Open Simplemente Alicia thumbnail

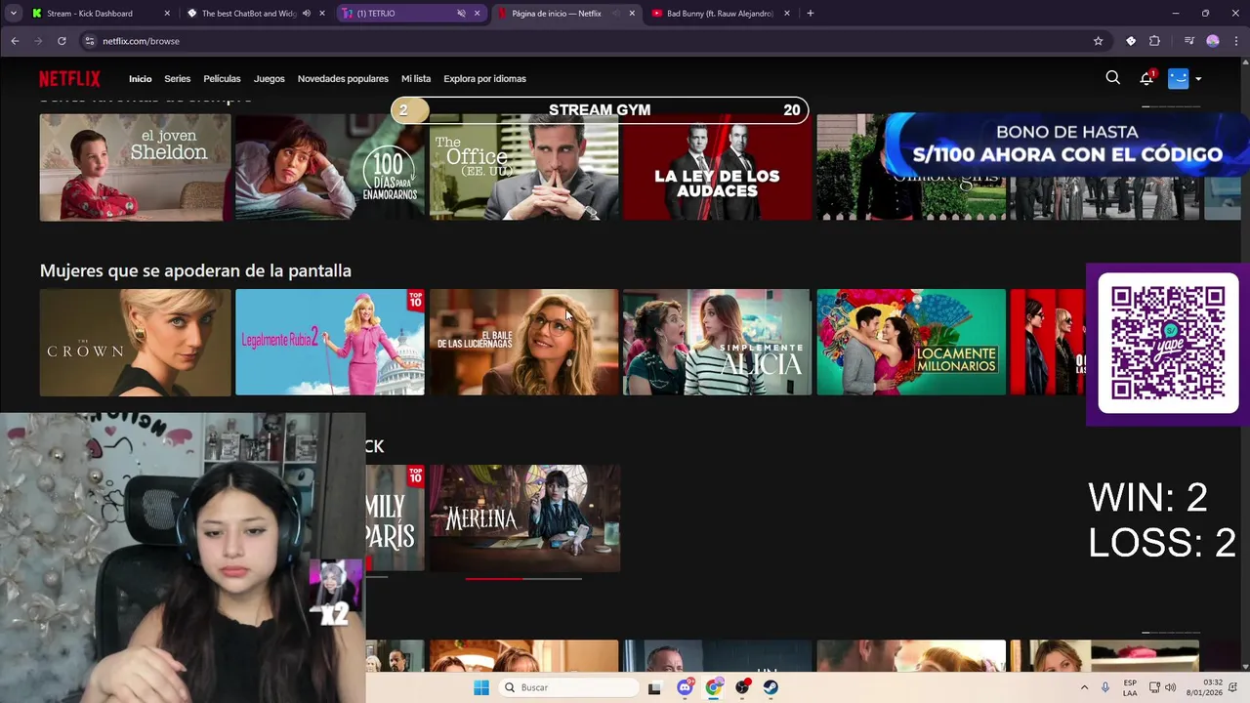point(718,342)
